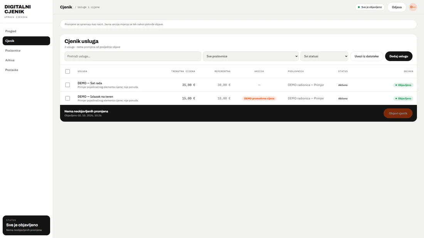Click the service name DEMO — Izlazak na teren

(x=95, y=97)
